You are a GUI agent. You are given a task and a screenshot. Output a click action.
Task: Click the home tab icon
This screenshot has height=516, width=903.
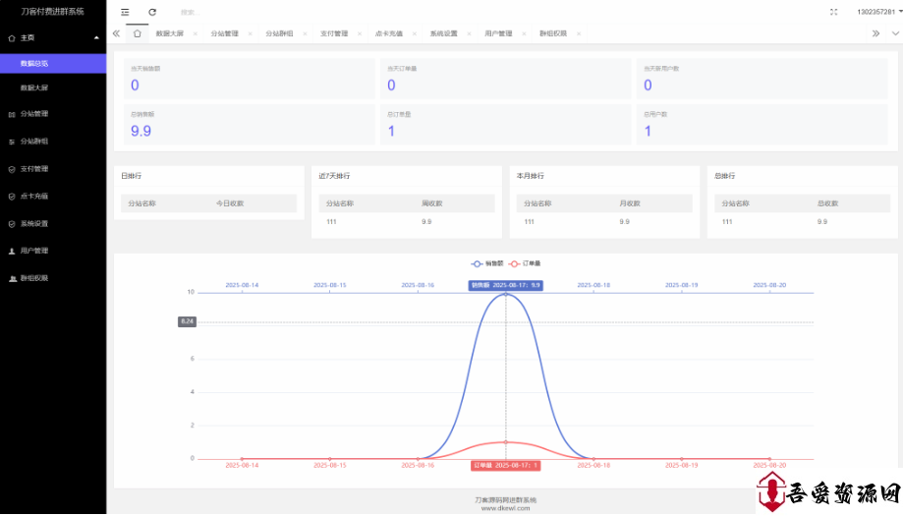(x=137, y=33)
